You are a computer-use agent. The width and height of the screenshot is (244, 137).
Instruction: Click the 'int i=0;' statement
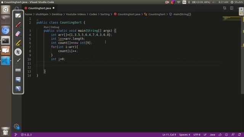(58, 59)
